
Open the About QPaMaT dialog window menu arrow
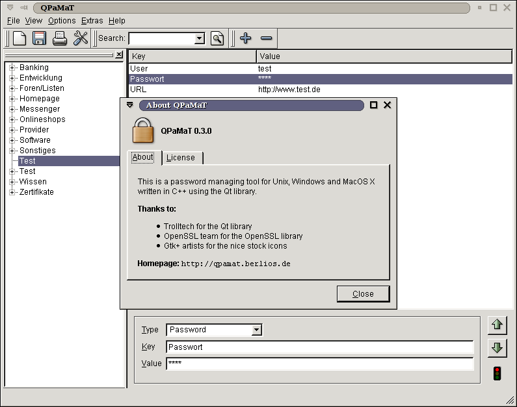(130, 105)
